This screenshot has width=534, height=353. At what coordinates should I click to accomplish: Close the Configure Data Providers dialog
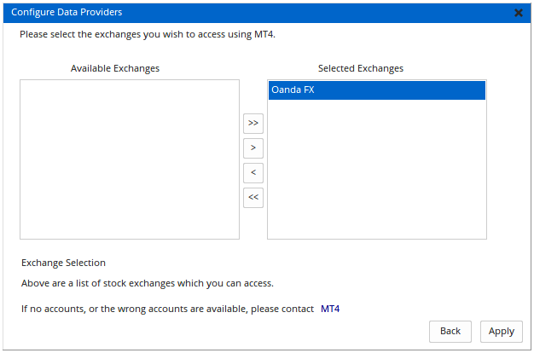pyautogui.click(x=519, y=13)
